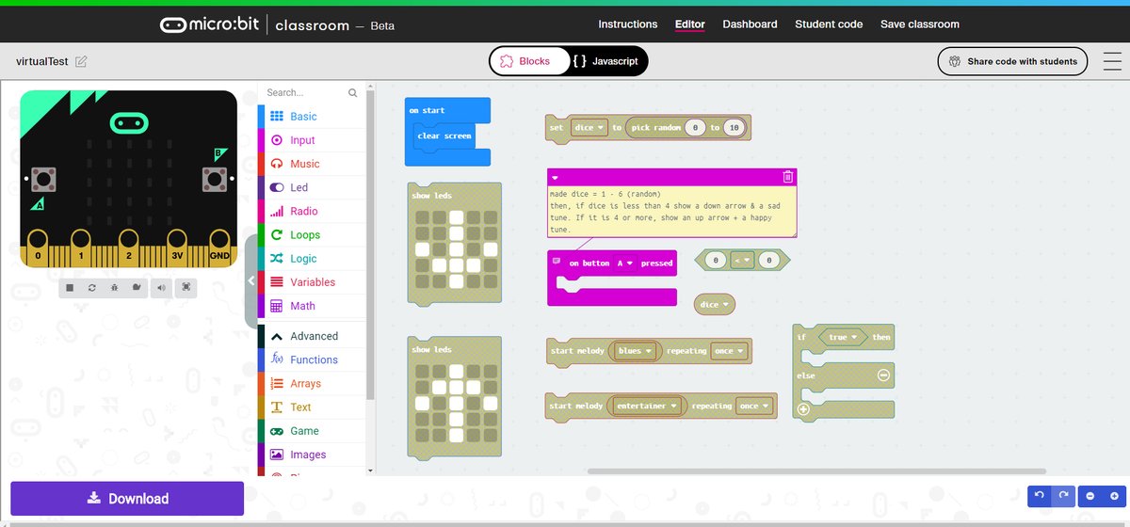Open the Basic blocks category
Image resolution: width=1130 pixels, height=527 pixels.
[311, 117]
